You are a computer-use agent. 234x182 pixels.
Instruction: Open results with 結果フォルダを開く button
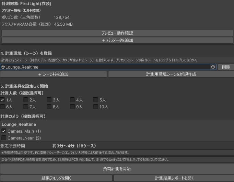click(x=56, y=178)
